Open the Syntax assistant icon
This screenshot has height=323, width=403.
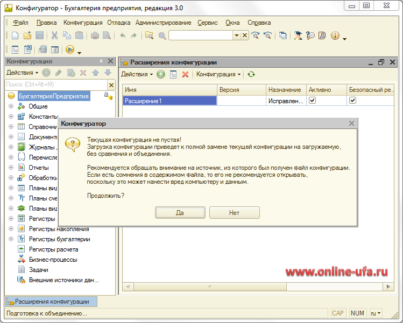click(x=298, y=35)
